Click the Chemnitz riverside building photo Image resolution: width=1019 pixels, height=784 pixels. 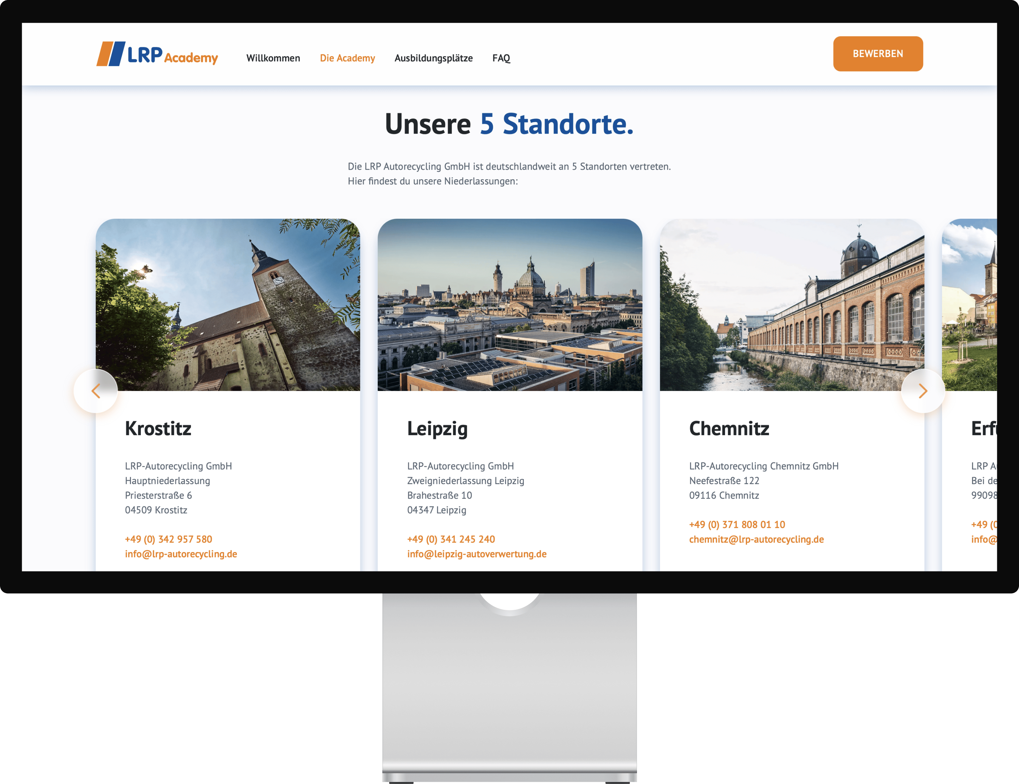791,304
